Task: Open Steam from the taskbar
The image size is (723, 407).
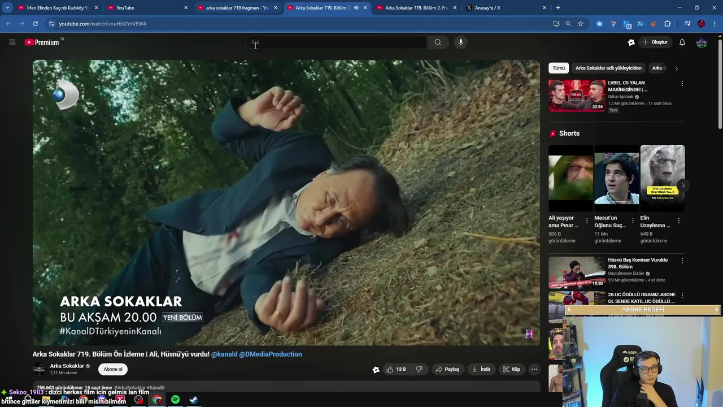Action: click(x=193, y=400)
